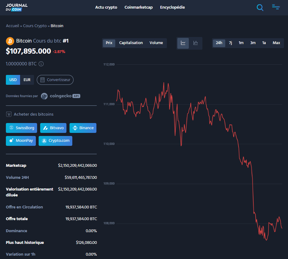
Task: Select the Max time range
Action: 276,43
